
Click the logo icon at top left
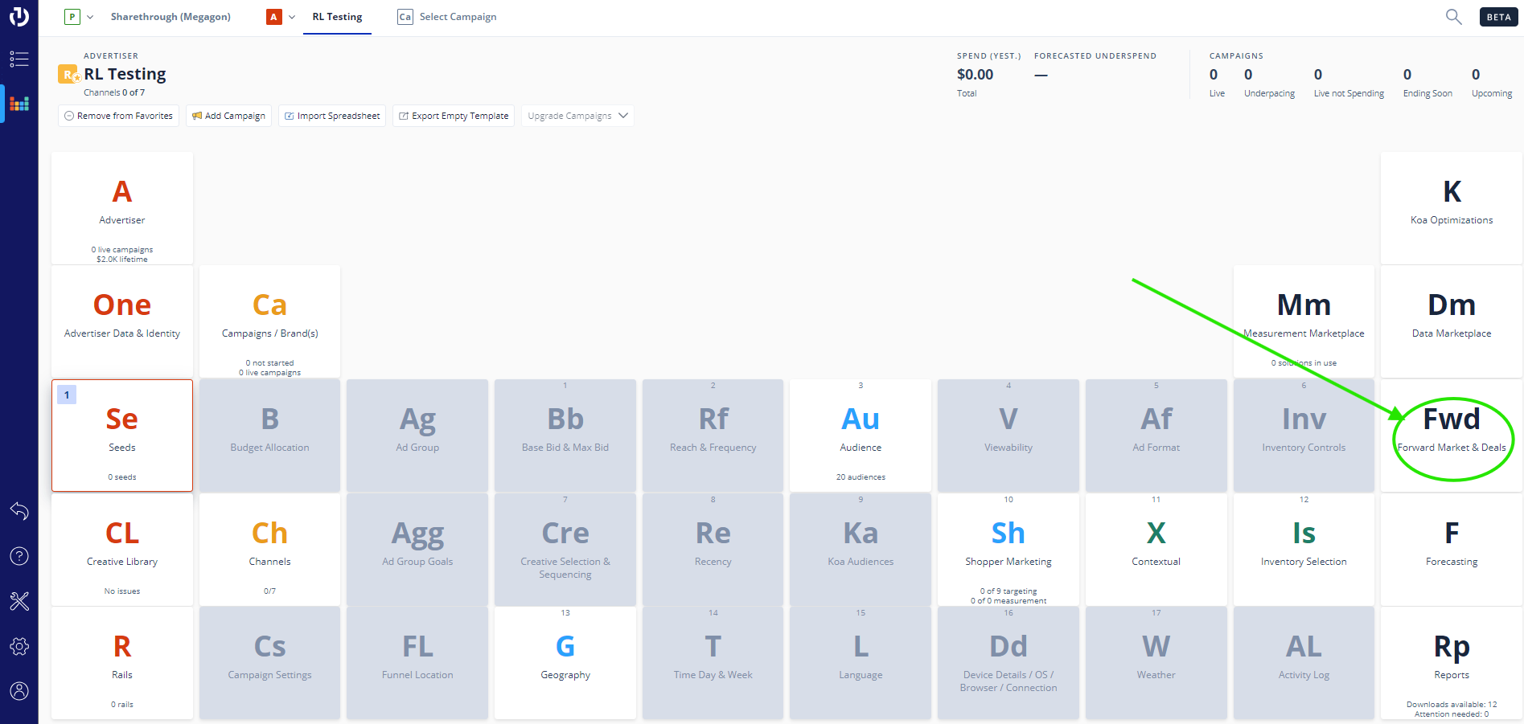[x=19, y=16]
